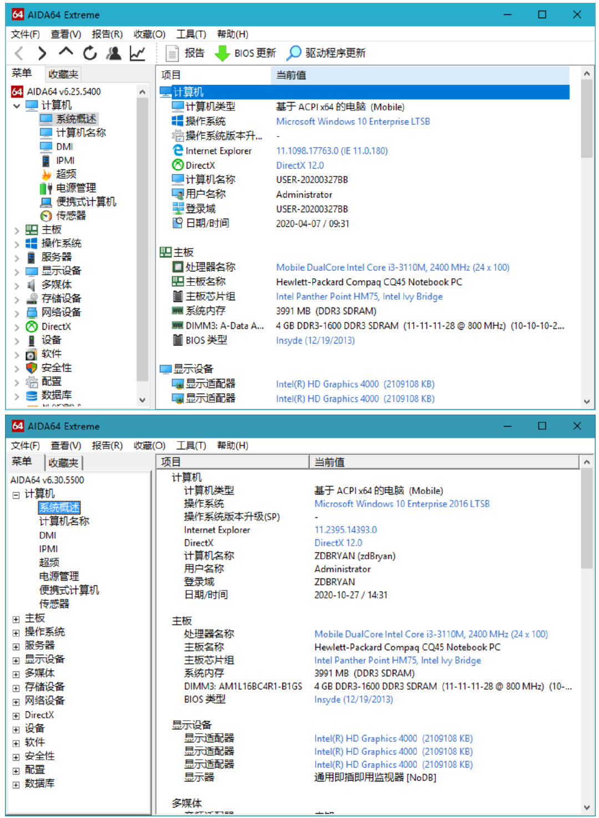The image size is (599, 818).
Task: Click the down arrow of the v6.25 list scrollbar
Action: 587,402
